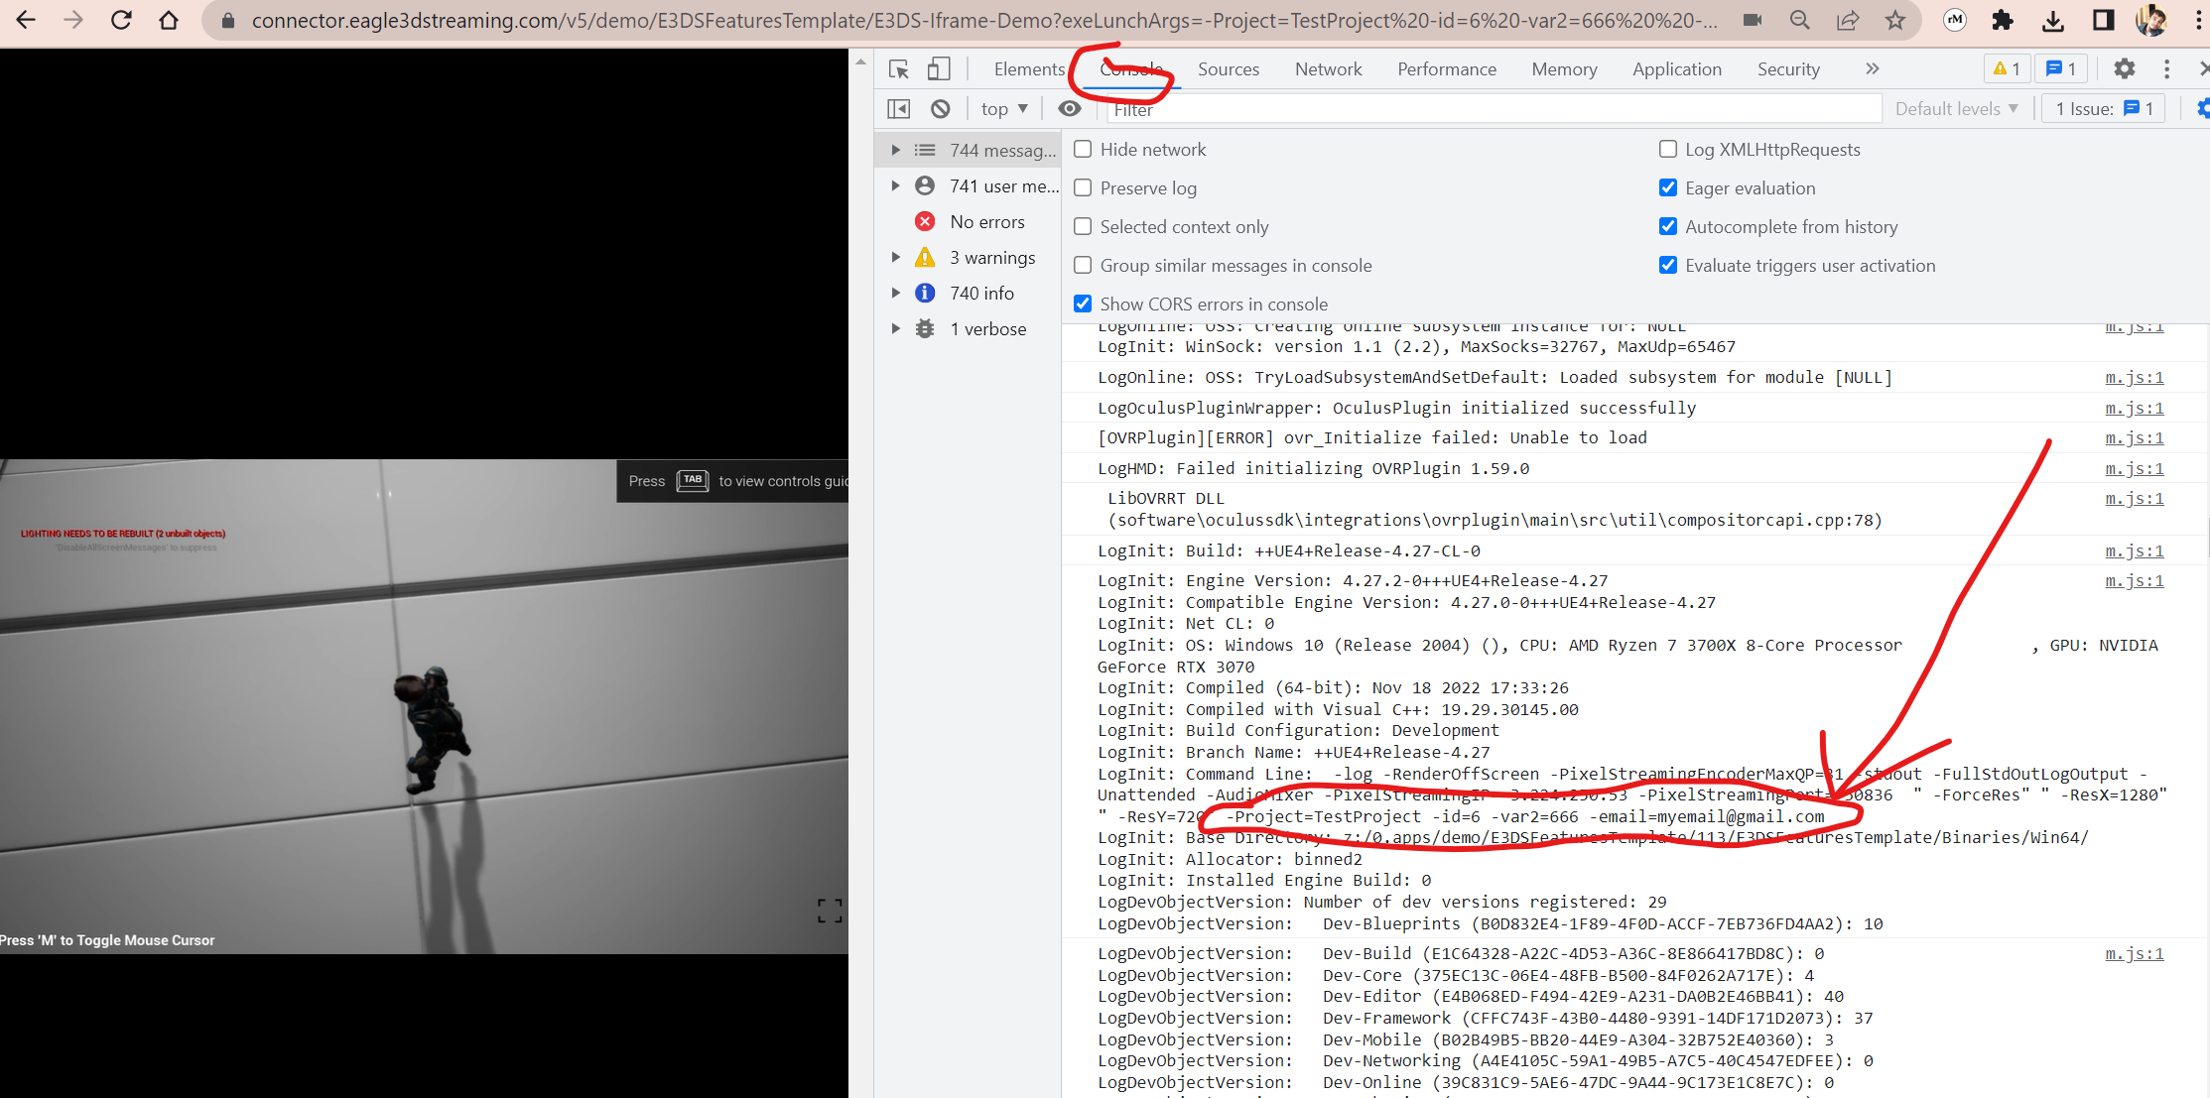Enable Hide network checkbox
The width and height of the screenshot is (2210, 1098).
[x=1083, y=149]
